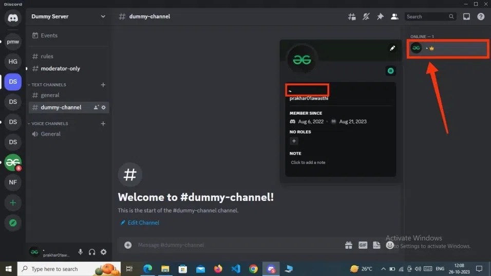Image resolution: width=491 pixels, height=276 pixels.
Task: Click the Search field
Action: click(430, 16)
